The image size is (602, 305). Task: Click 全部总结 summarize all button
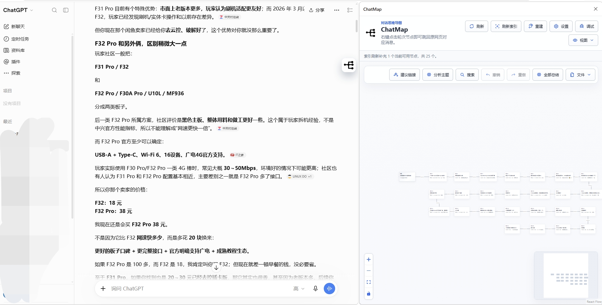(548, 75)
